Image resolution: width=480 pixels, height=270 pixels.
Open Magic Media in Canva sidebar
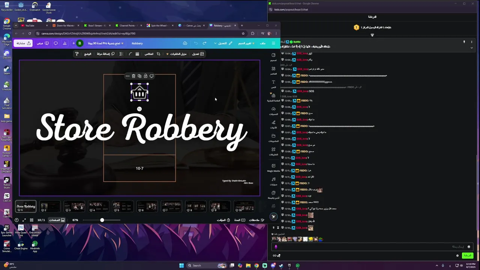(x=273, y=167)
